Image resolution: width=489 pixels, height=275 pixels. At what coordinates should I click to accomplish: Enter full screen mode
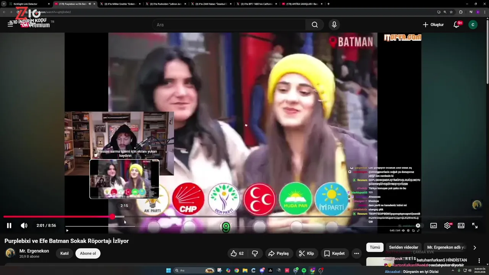475,225
